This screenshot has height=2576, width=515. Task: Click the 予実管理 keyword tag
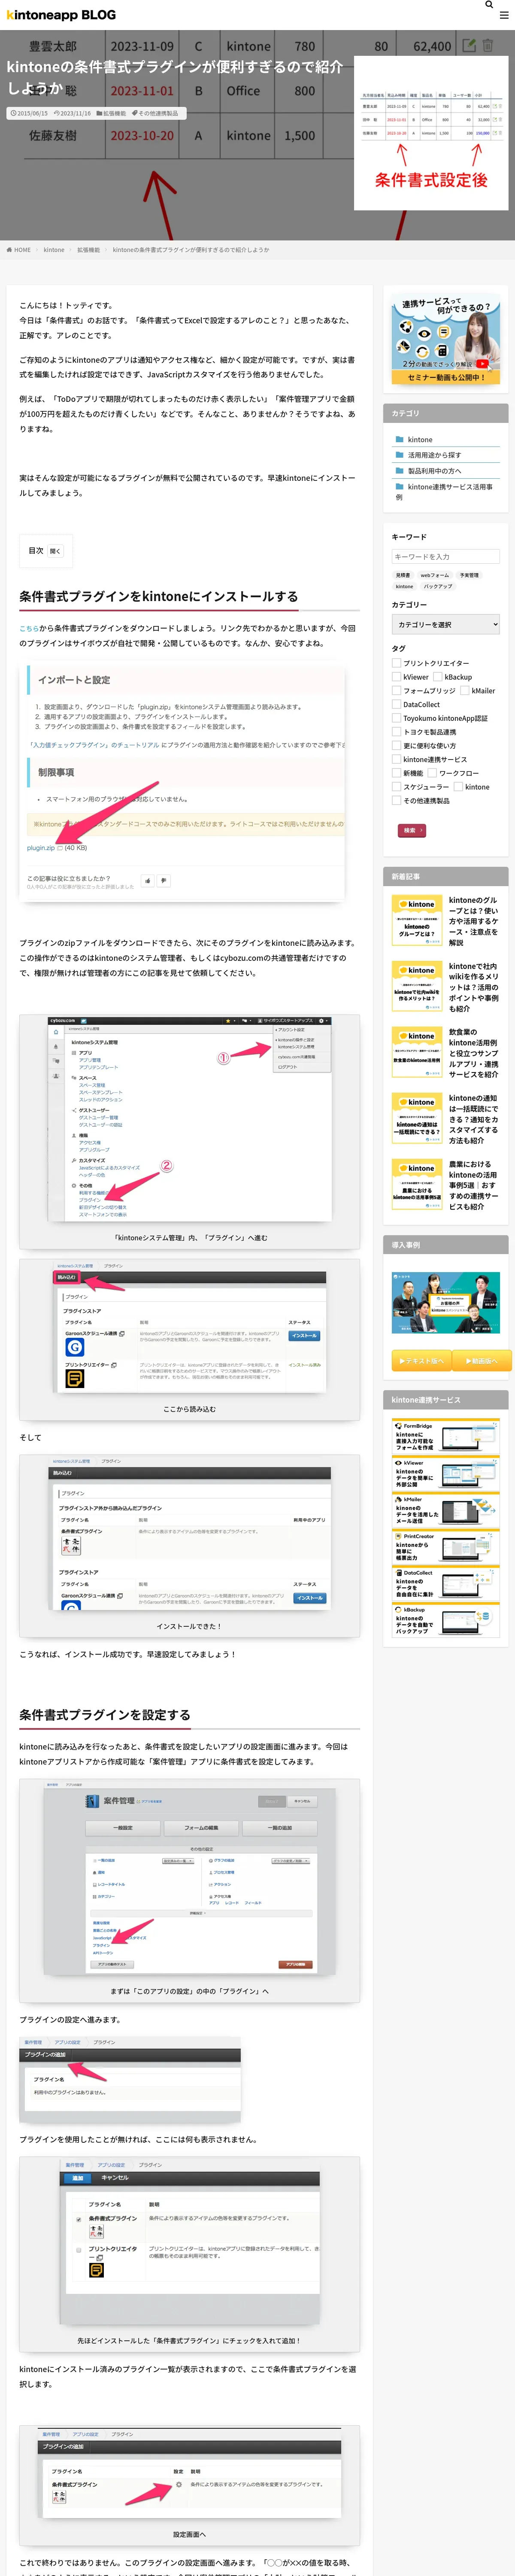(x=469, y=575)
